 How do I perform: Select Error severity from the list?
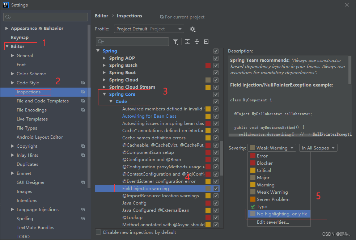[x=279, y=156]
